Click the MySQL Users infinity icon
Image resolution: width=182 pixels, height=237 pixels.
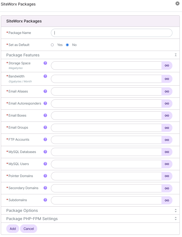pos(167,164)
